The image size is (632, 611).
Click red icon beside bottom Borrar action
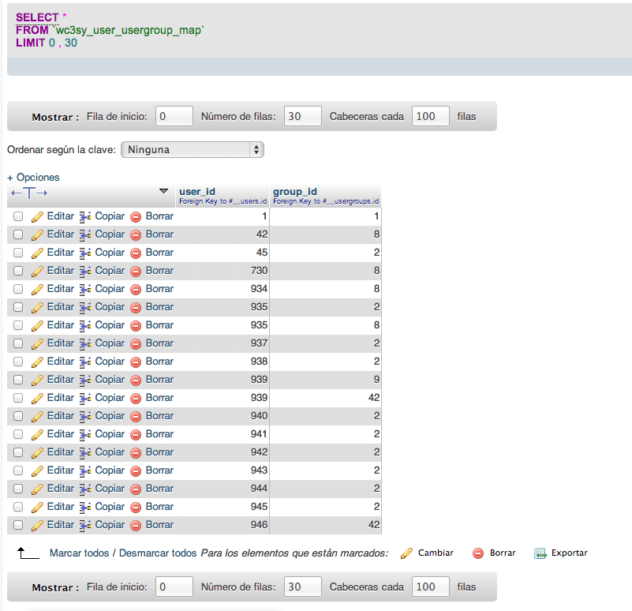point(478,553)
